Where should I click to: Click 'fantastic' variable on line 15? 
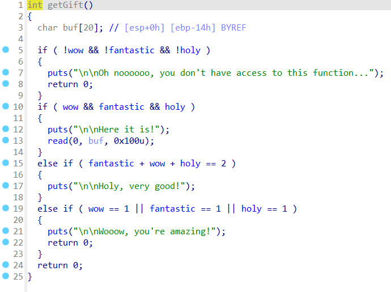coord(111,164)
